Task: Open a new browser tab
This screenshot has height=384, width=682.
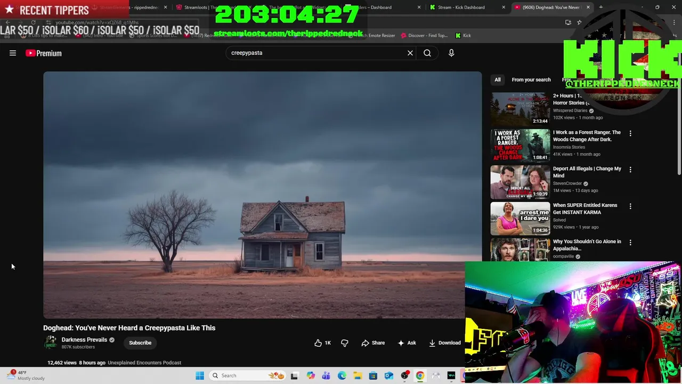Action: [x=601, y=7]
